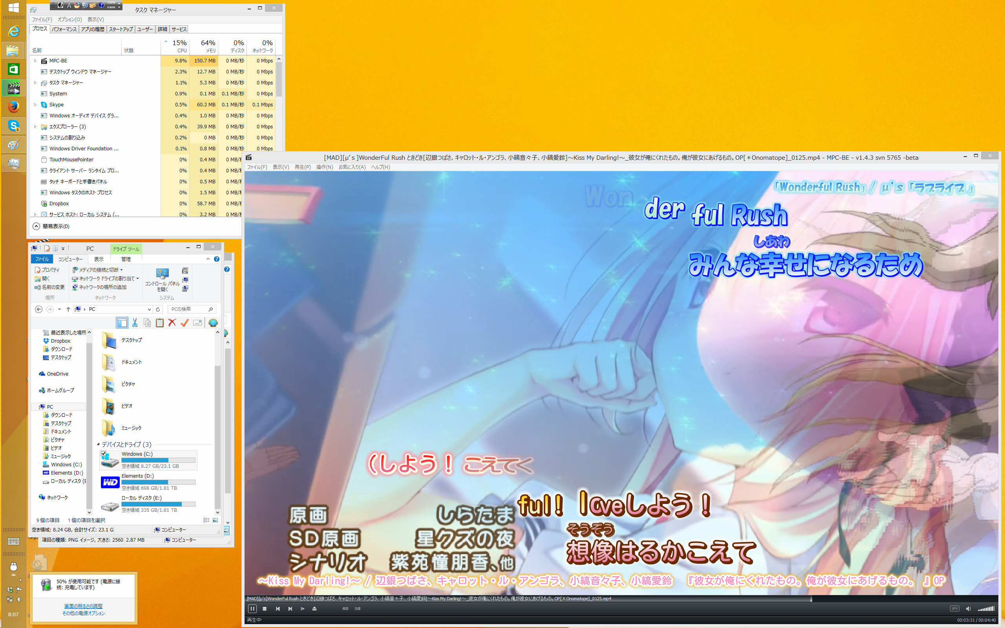Viewport: 1005px width, 628px height.
Task: Click the Windows Start button
Action: [13, 7]
